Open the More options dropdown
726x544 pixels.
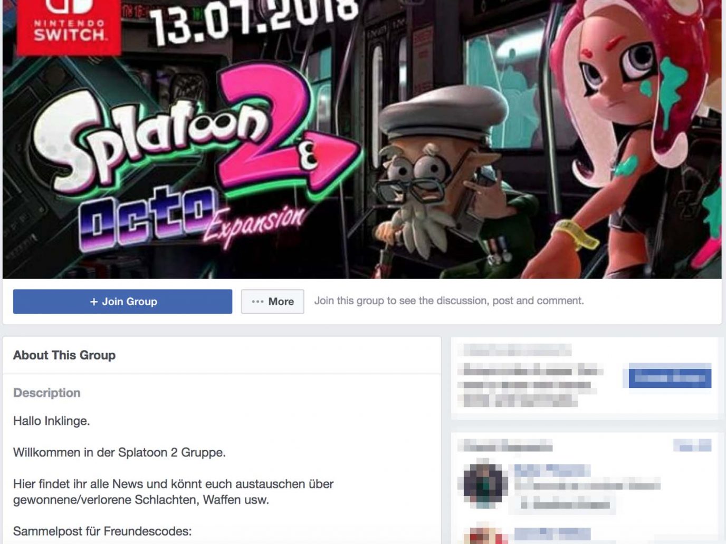tap(272, 302)
